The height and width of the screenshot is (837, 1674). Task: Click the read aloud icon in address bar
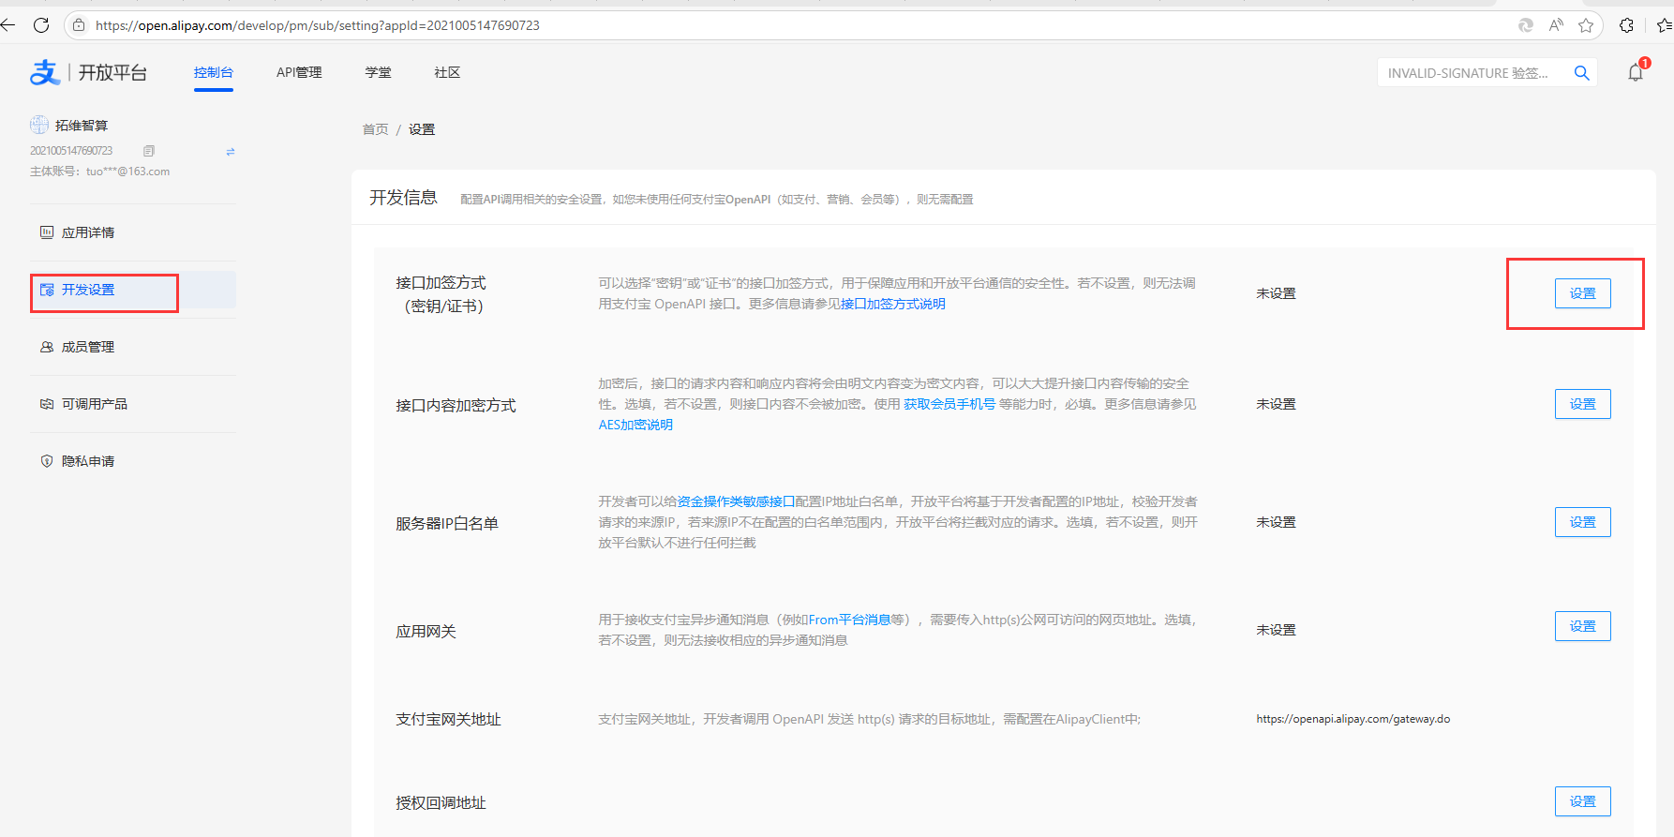pos(1556,25)
